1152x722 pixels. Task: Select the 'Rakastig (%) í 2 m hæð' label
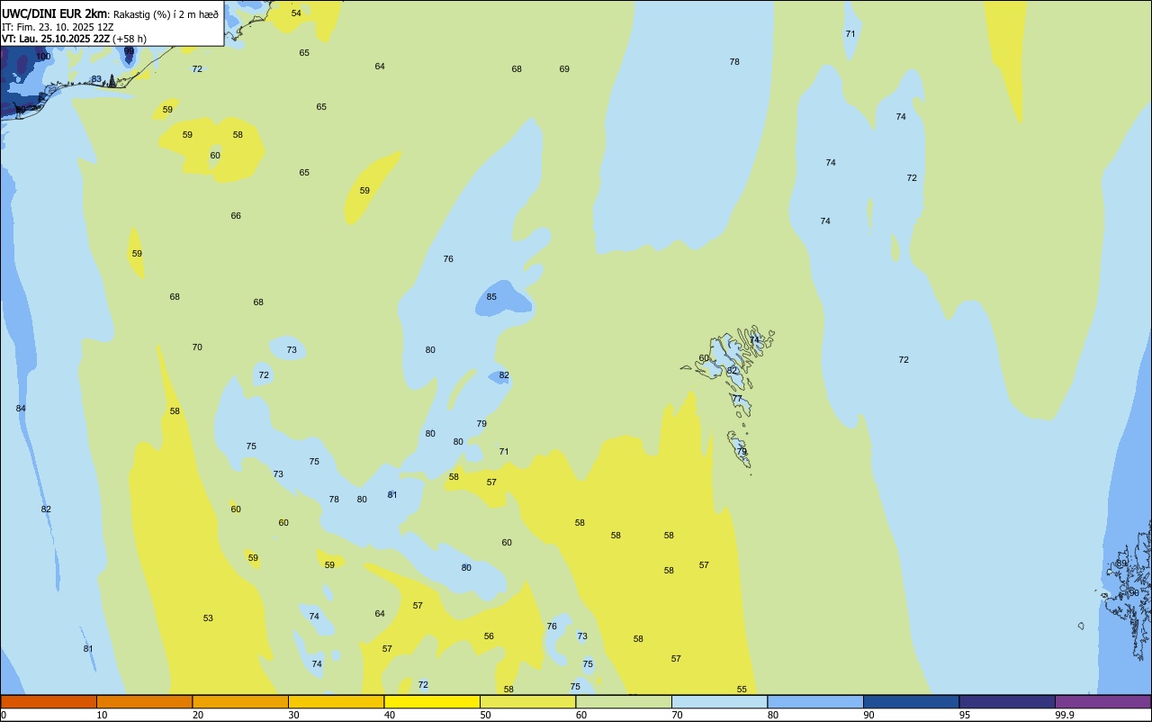click(166, 14)
